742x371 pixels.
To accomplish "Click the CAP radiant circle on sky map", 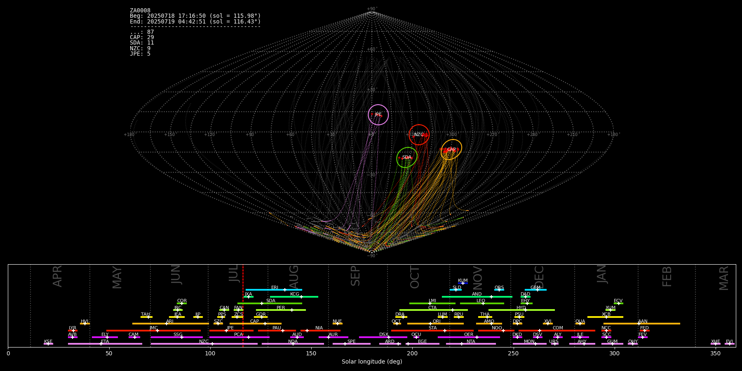I will click(x=451, y=150).
